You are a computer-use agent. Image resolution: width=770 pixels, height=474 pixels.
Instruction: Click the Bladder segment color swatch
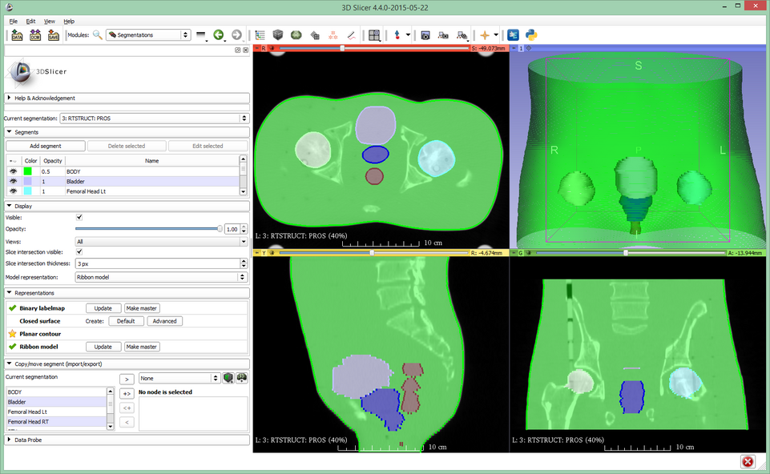28,182
